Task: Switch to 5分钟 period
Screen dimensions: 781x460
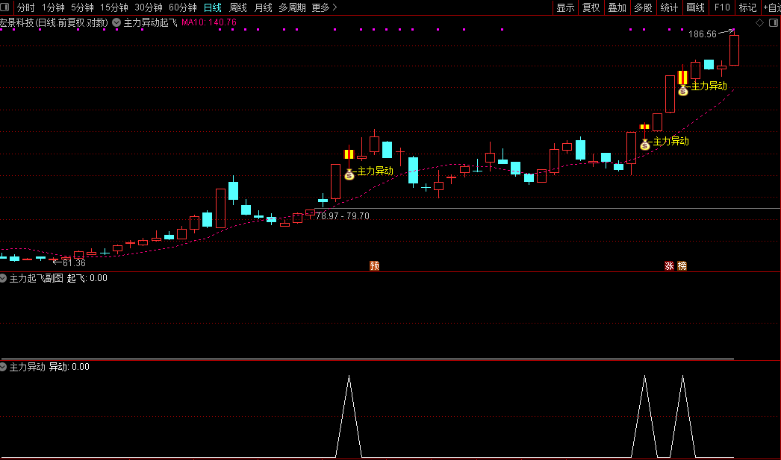Action: [82, 7]
